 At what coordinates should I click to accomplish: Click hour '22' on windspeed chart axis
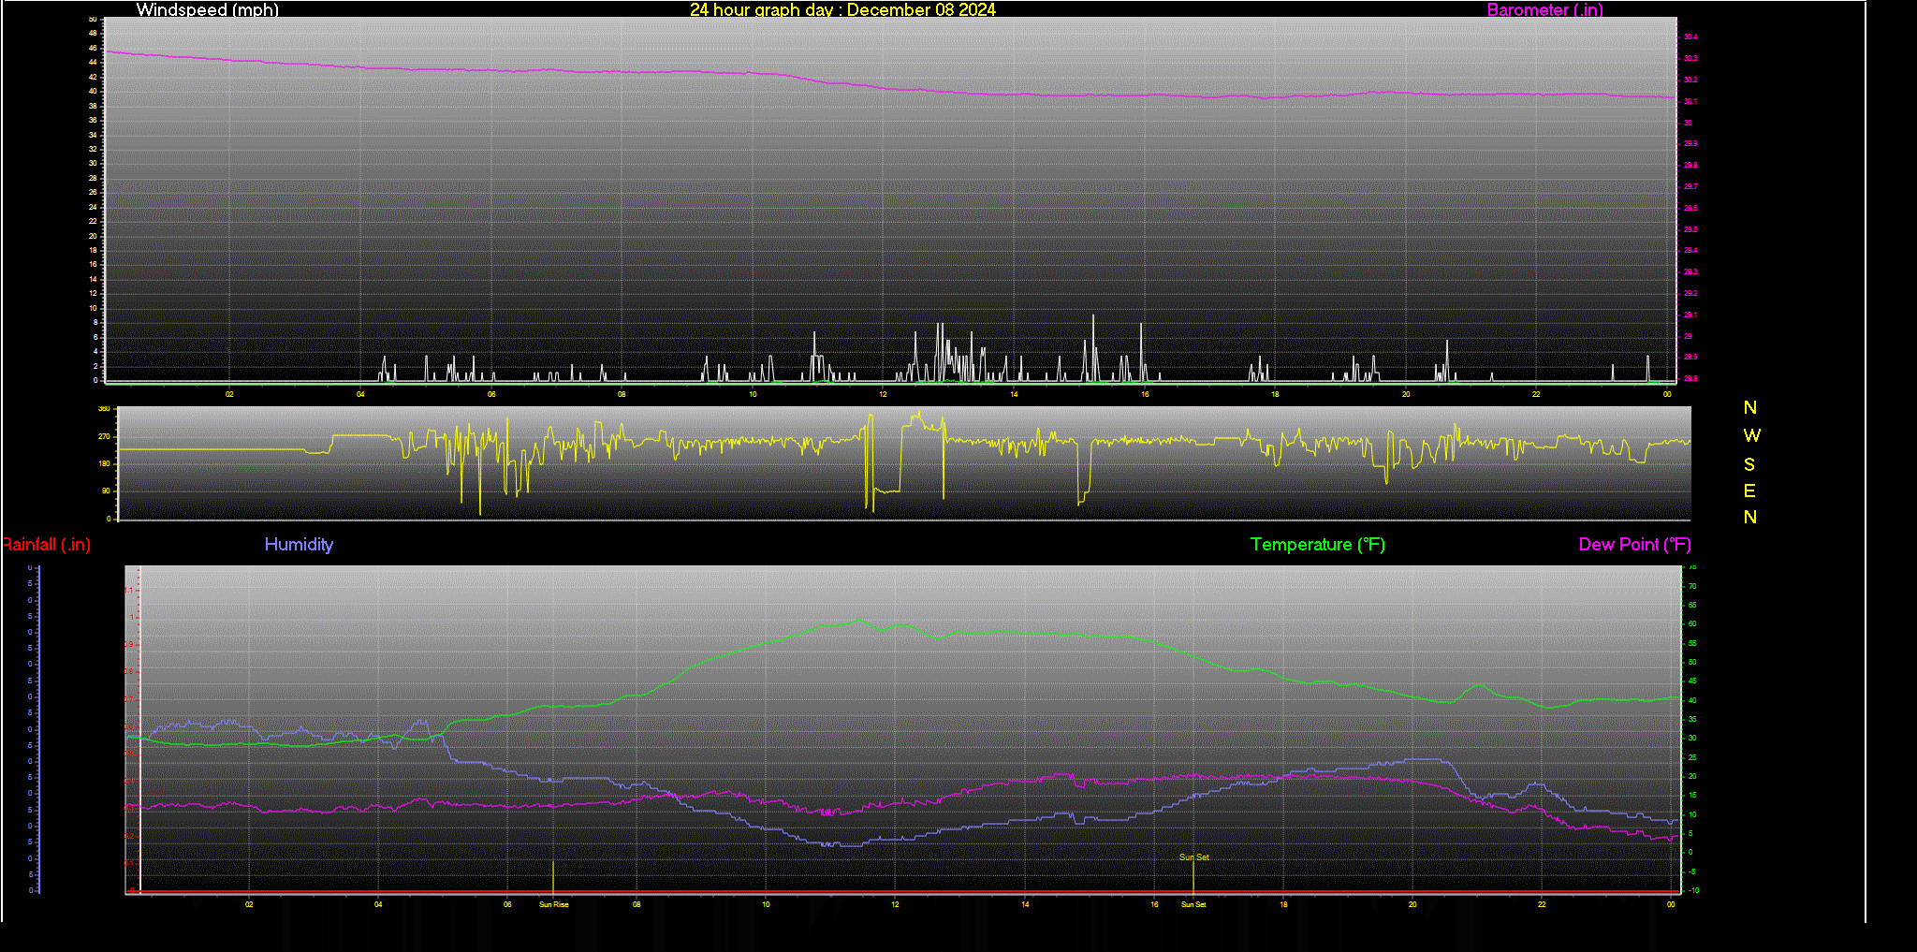tap(1536, 394)
